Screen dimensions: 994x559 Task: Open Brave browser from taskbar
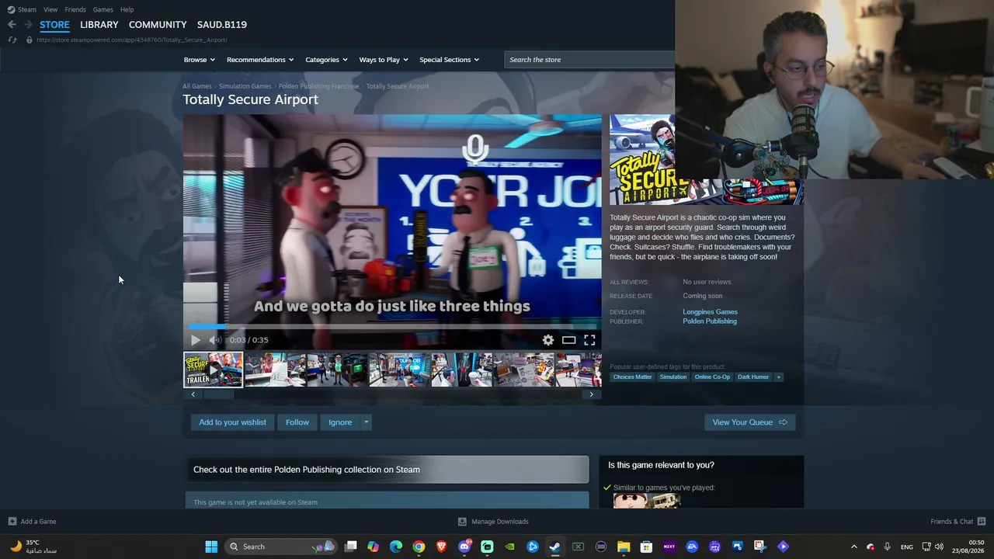[442, 547]
